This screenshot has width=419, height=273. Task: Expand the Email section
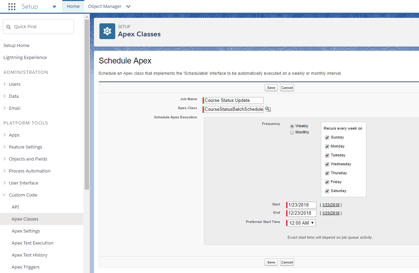[4, 108]
